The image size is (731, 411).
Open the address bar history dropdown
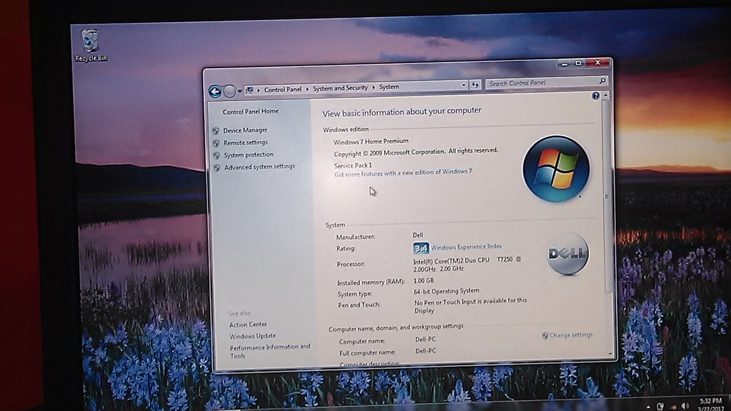[463, 85]
